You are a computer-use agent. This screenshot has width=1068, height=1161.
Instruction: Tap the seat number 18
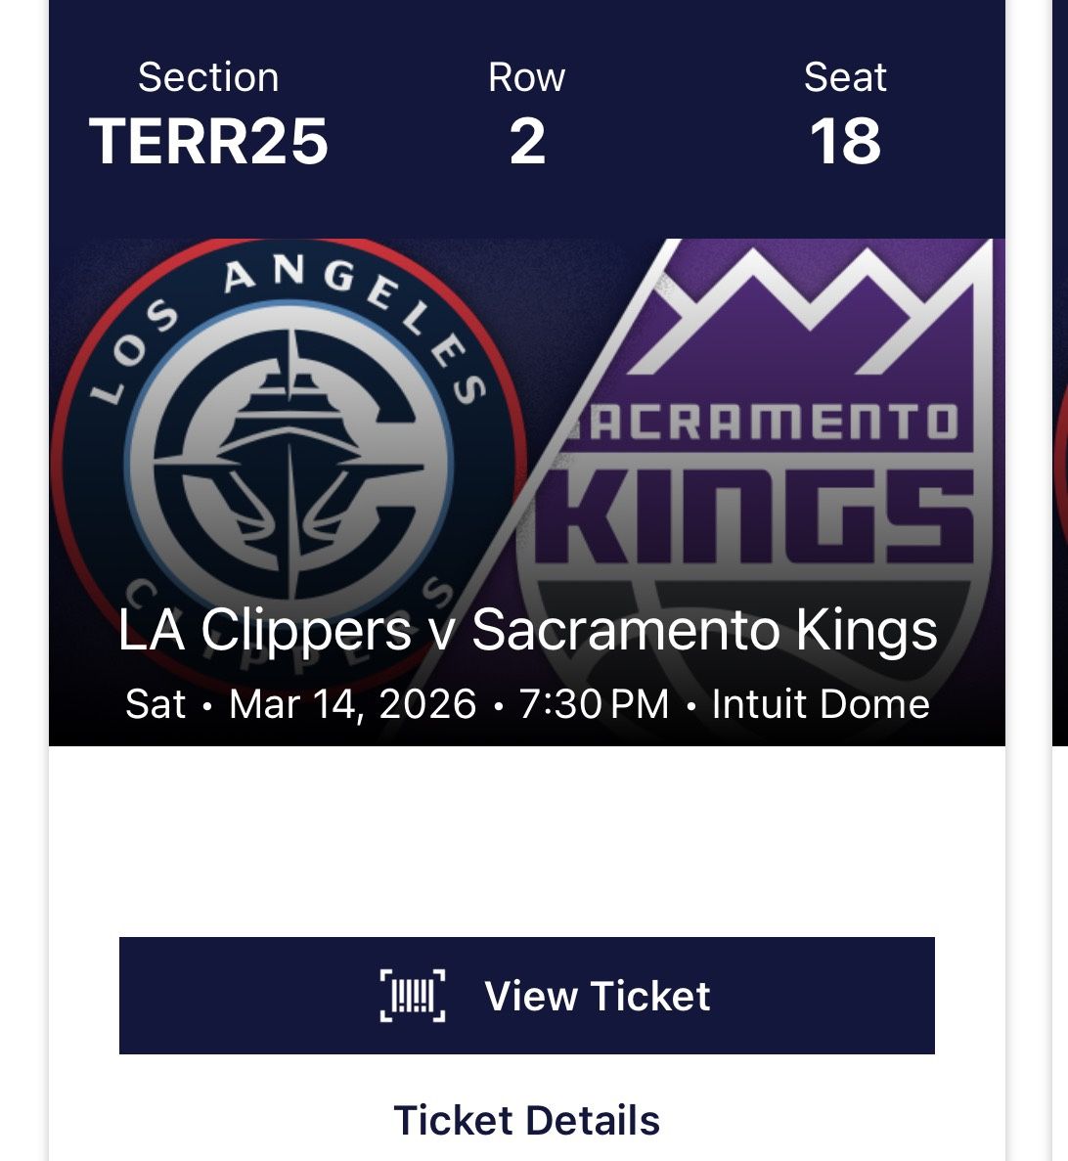845,141
